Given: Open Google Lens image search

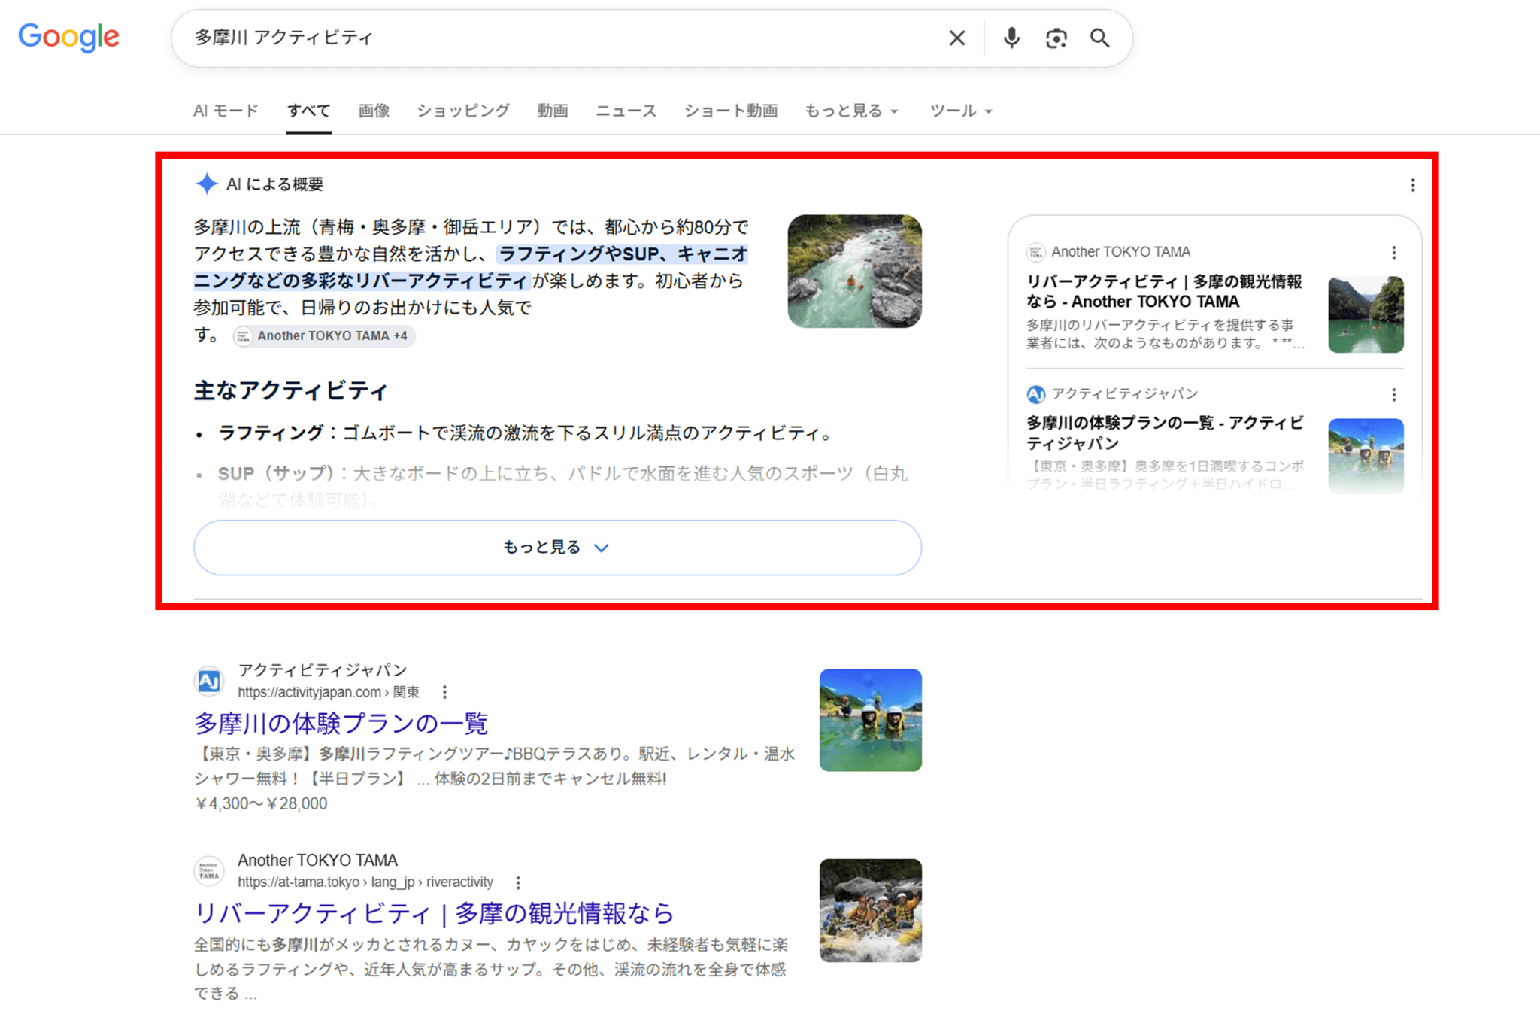Looking at the screenshot, I should tap(1056, 38).
